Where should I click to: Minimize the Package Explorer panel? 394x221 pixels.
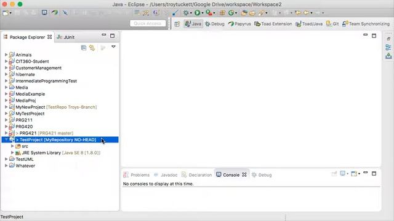[104, 35]
